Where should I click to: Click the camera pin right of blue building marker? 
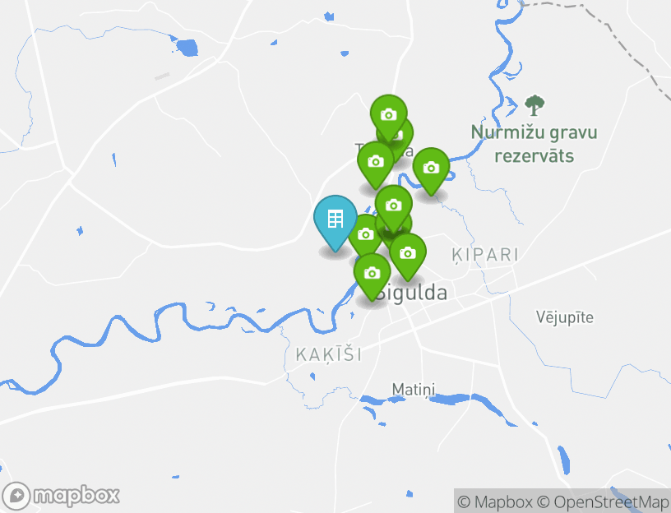point(363,234)
